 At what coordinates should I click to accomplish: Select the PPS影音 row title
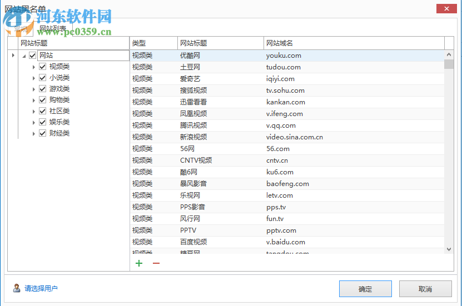pyautogui.click(x=192, y=207)
